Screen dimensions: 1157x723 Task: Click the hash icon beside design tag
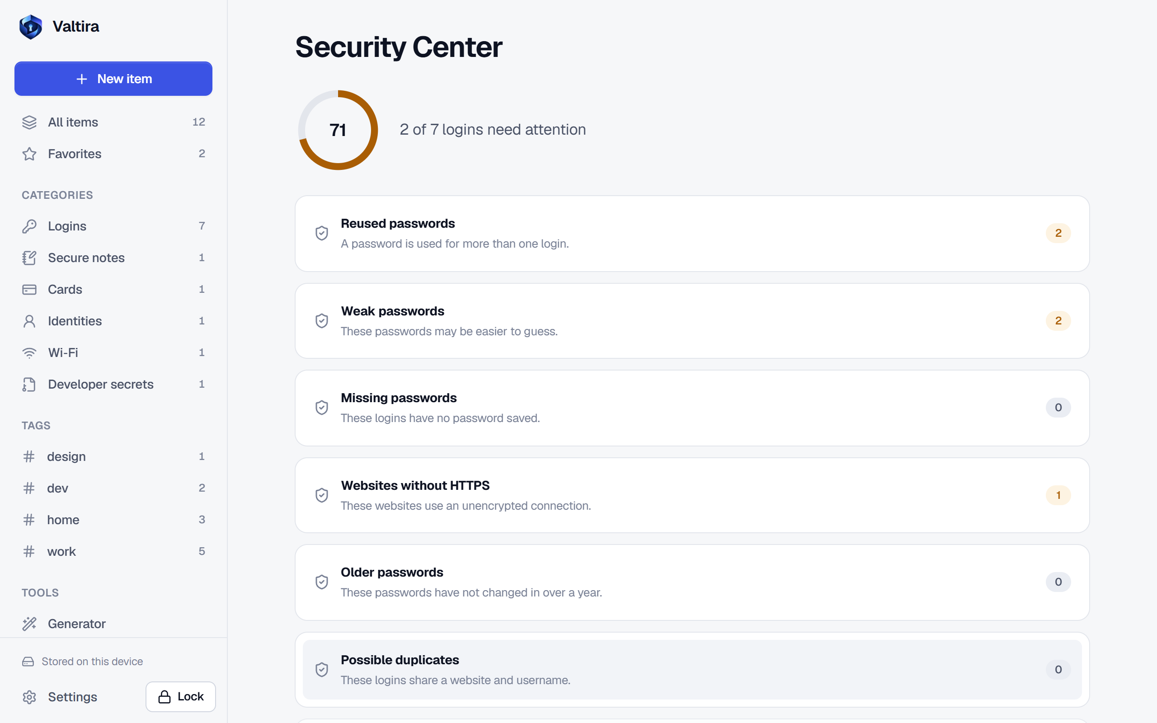coord(28,457)
